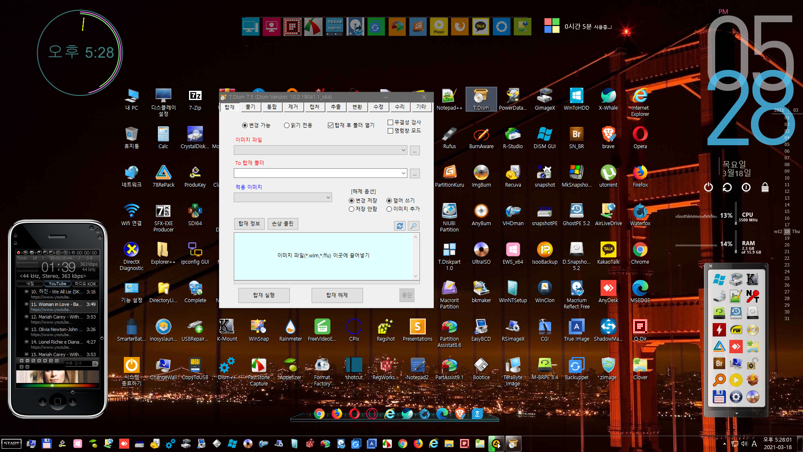The width and height of the screenshot is (803, 452).
Task: Click the 탑재 실행 button
Action: tap(264, 295)
